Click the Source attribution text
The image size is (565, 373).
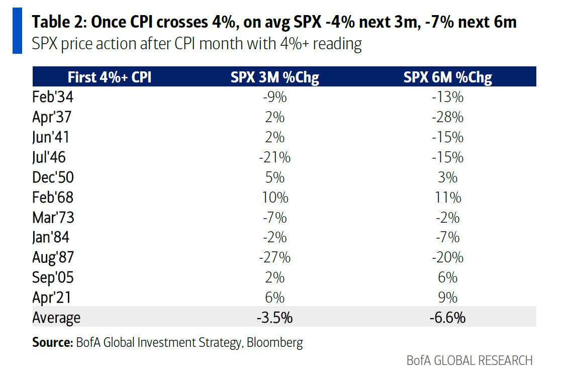[167, 342]
